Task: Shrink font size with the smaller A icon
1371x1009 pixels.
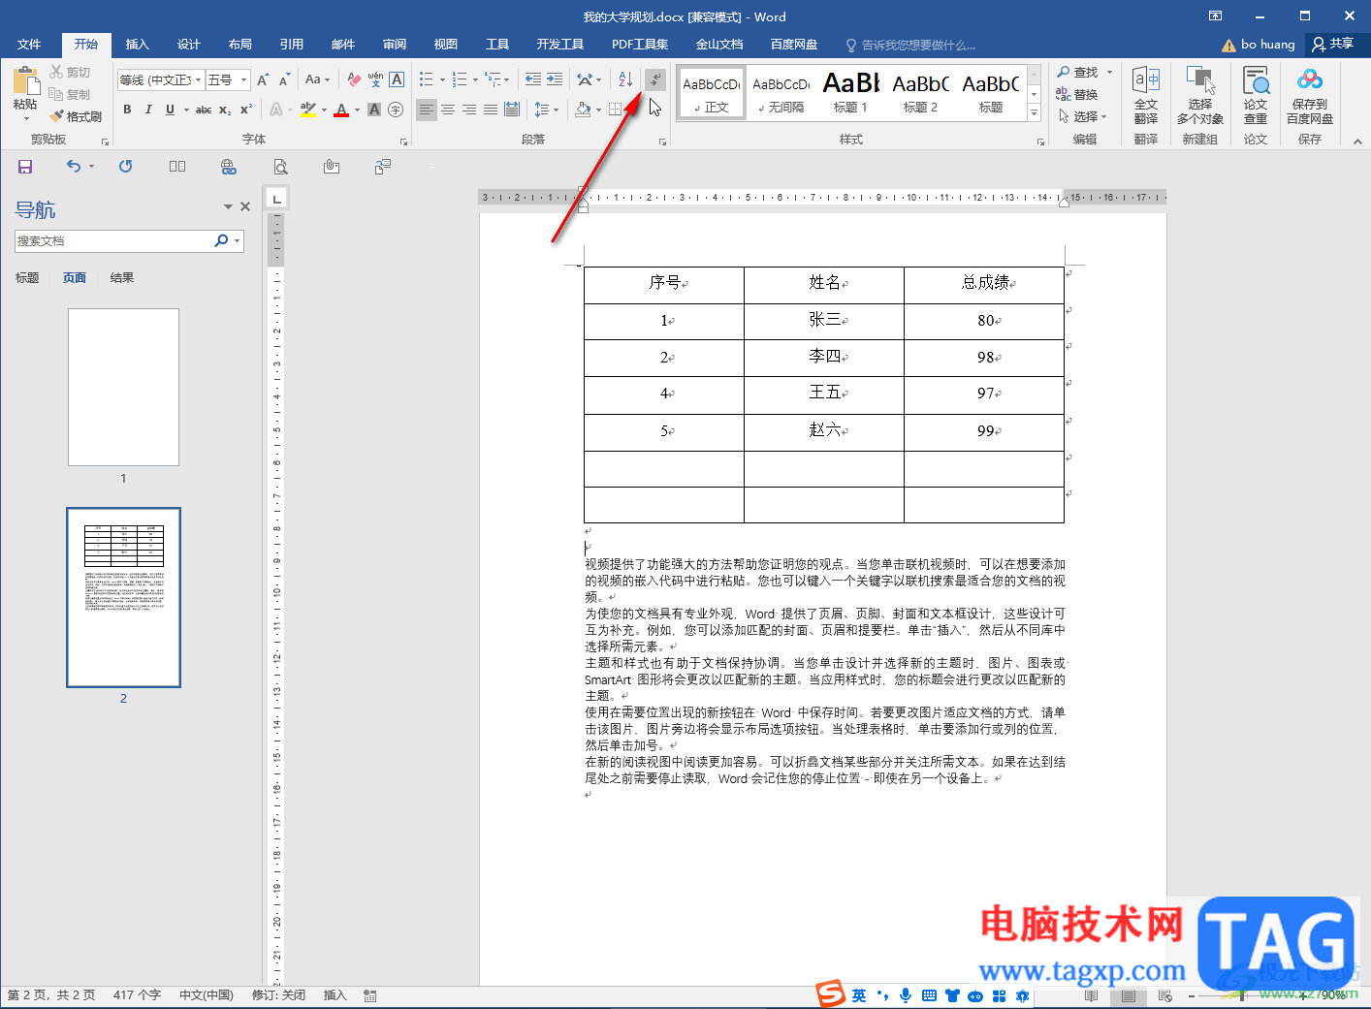Action: click(284, 80)
